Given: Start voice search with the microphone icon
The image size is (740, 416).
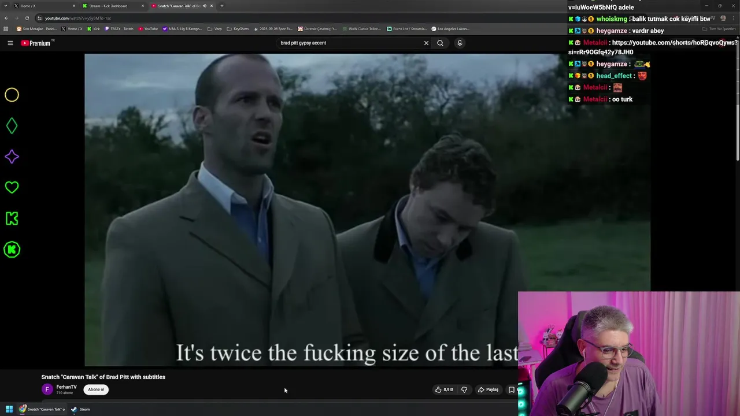Looking at the screenshot, I should point(460,43).
